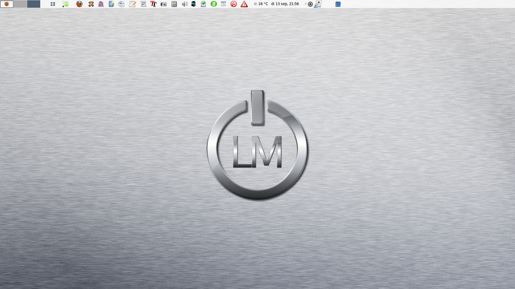Screen dimensions: 515x289
Task: Switch to the first workspace with Firefox
Action: click(6, 4)
